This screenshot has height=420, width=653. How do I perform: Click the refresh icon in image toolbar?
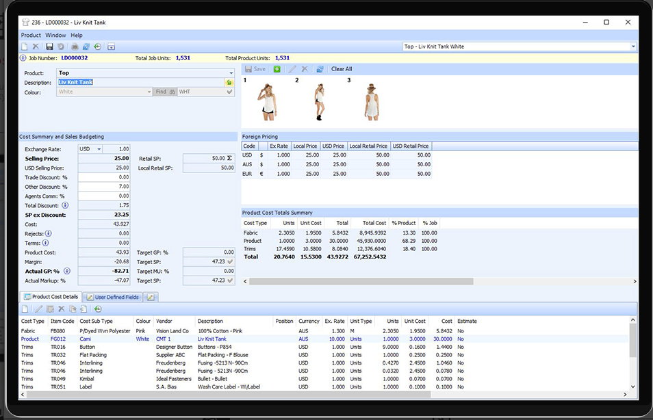pyautogui.click(x=320, y=69)
